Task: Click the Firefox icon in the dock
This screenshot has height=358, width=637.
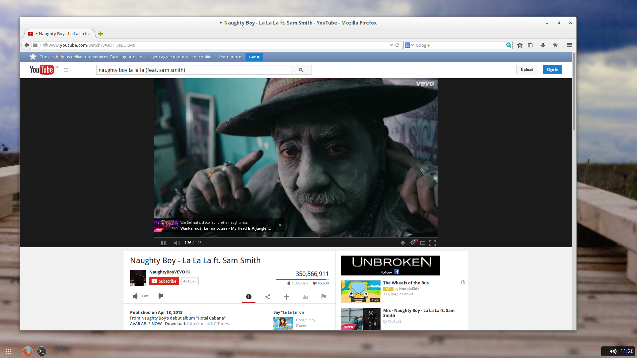Action: (x=28, y=351)
